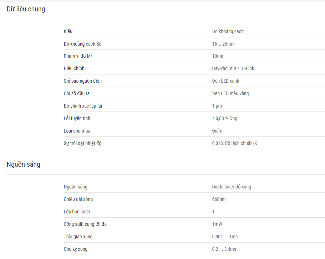
Task: Click the "Đo khoảng cách Sd" label
Action: click(82, 44)
